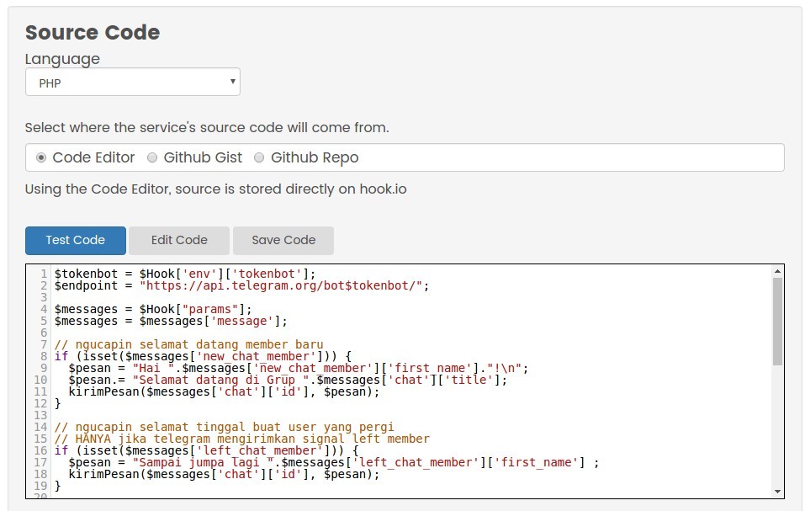The height and width of the screenshot is (511, 805).
Task: Click "Edit Code"
Action: [178, 240]
